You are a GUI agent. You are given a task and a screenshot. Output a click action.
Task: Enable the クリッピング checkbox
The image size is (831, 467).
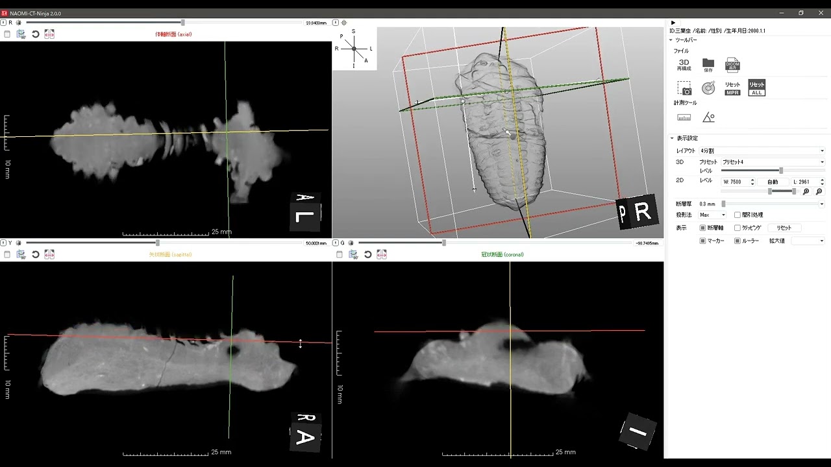click(738, 228)
